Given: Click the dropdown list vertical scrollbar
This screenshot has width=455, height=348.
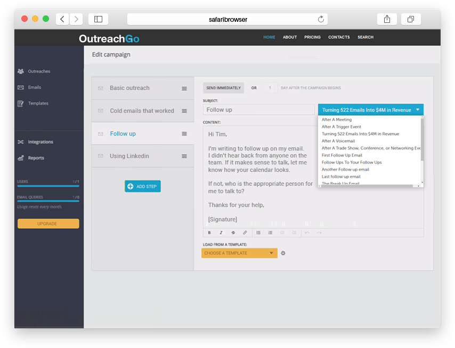Looking at the screenshot, I should pyautogui.click(x=422, y=139).
